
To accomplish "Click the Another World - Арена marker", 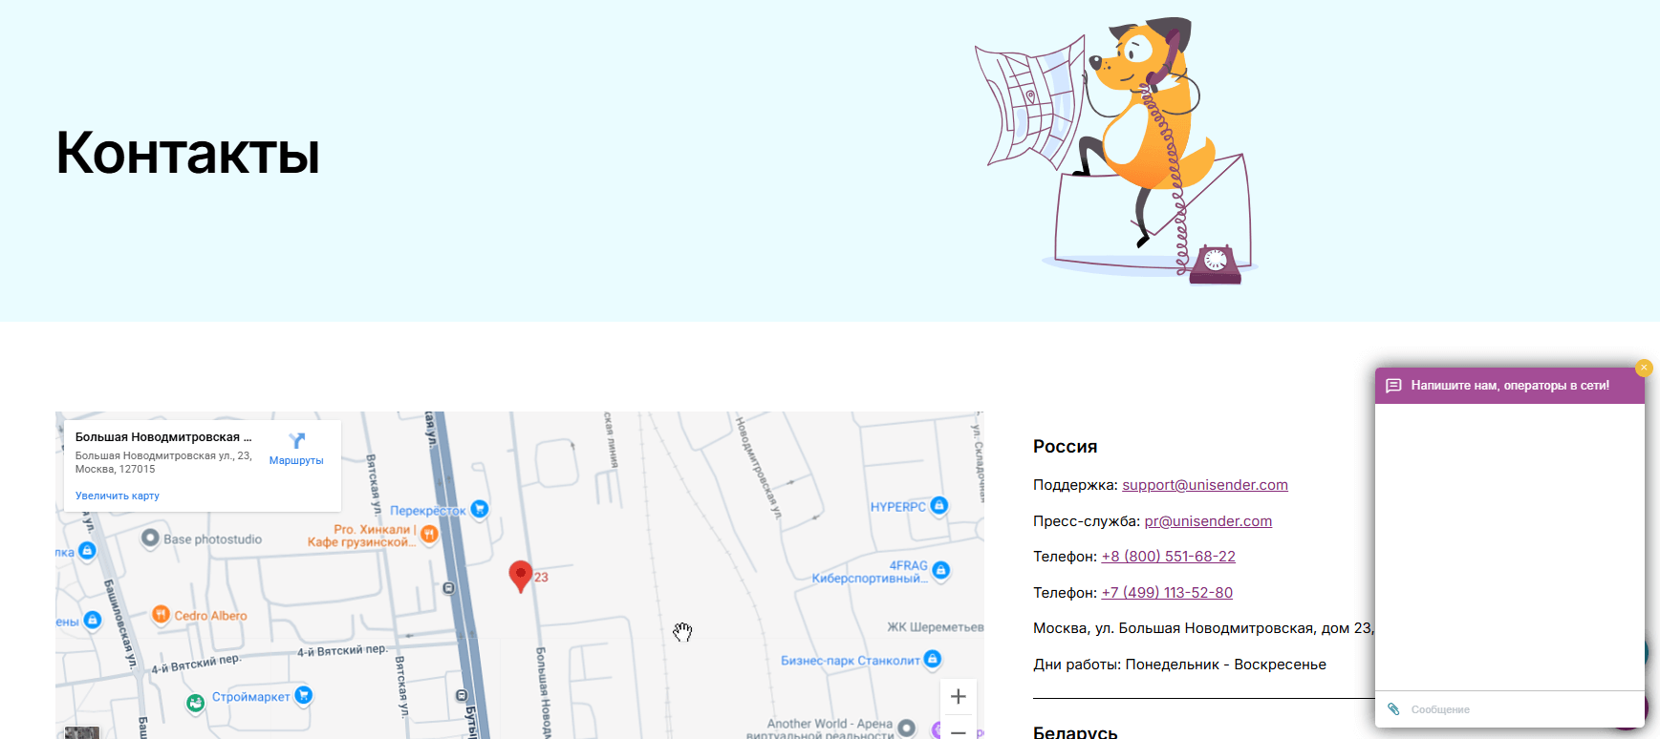I will [907, 728].
